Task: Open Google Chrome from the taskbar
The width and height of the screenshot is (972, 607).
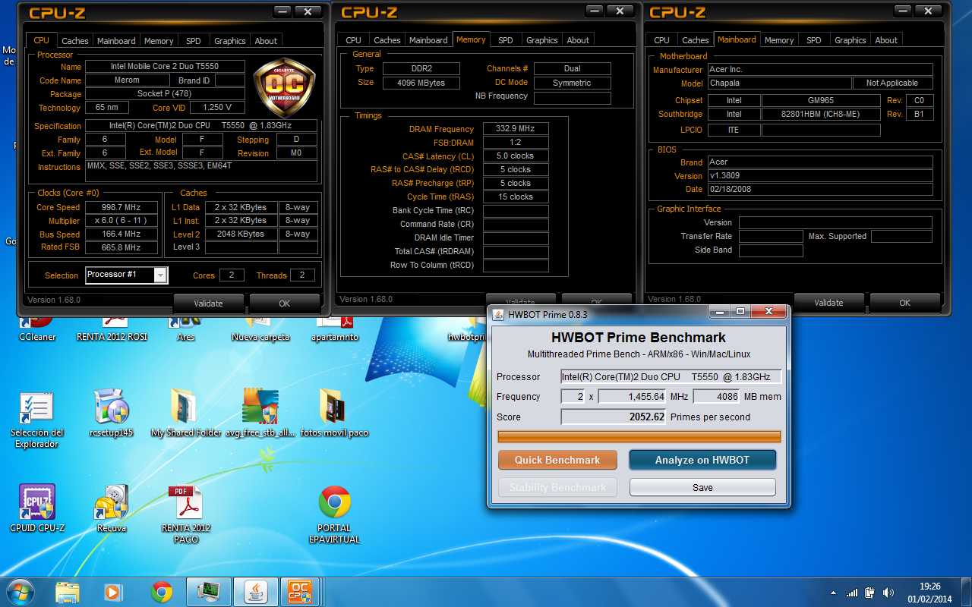Action: tap(161, 591)
